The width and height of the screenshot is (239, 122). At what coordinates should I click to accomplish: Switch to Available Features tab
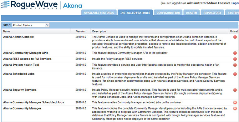pos(99,13)
